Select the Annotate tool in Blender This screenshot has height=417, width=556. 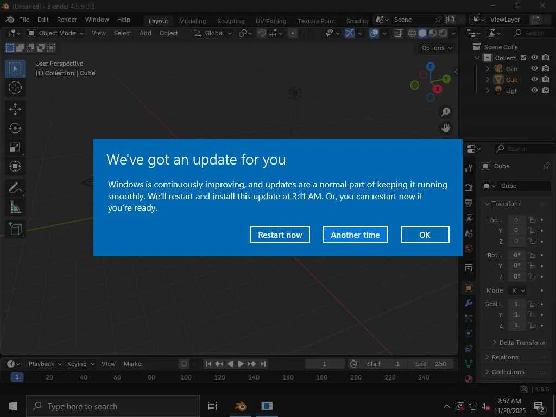click(x=15, y=188)
